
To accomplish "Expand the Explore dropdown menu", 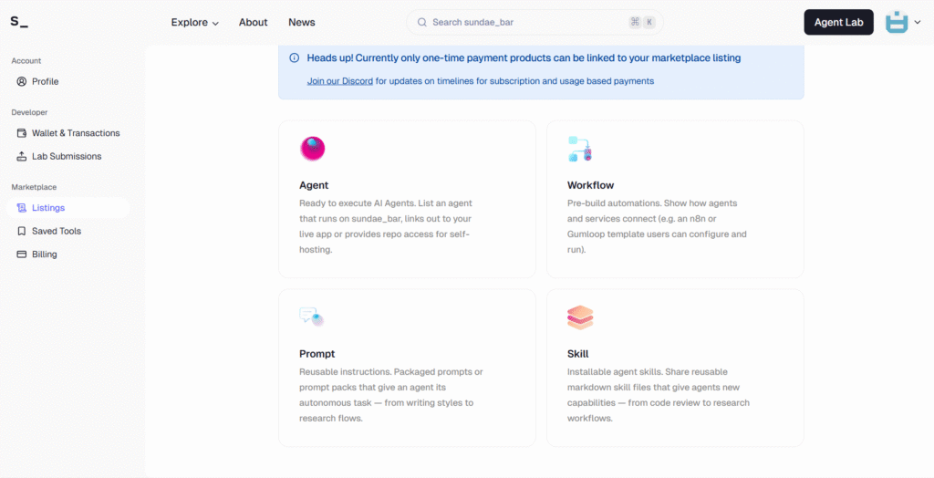I will (194, 23).
